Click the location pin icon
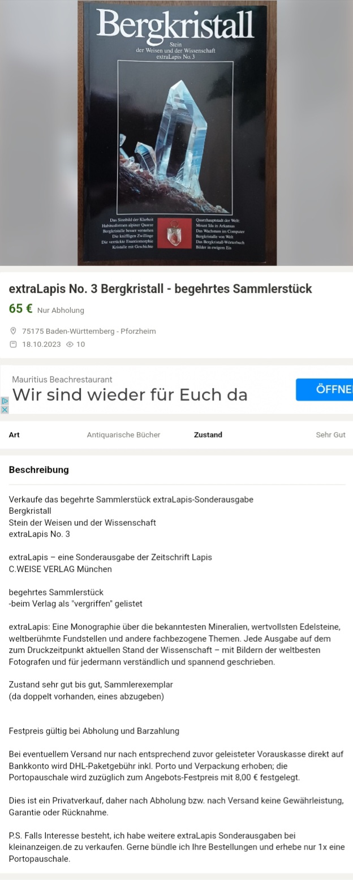This screenshot has width=353, height=880. tap(14, 331)
